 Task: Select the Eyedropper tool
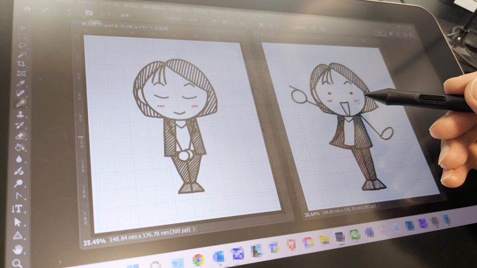(21, 84)
